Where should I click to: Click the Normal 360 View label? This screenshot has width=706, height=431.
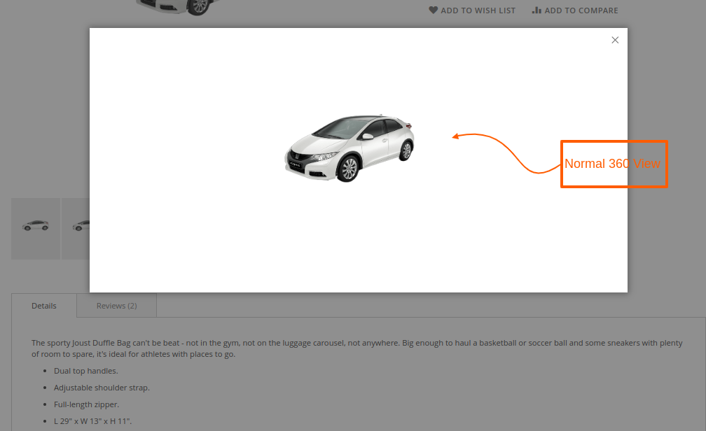[614, 164]
